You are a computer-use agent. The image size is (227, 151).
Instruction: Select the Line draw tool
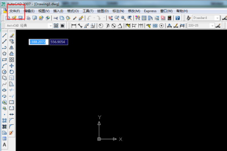pyautogui.click(x=4, y=35)
